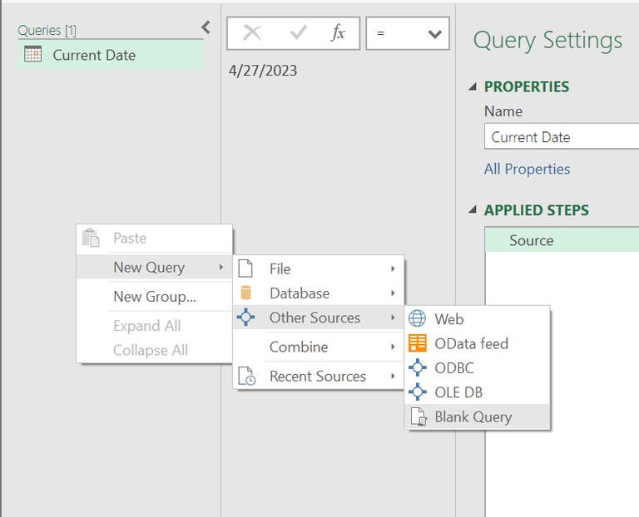The image size is (639, 517).
Task: Collapse the Queries pane with chevron
Action: click(206, 27)
